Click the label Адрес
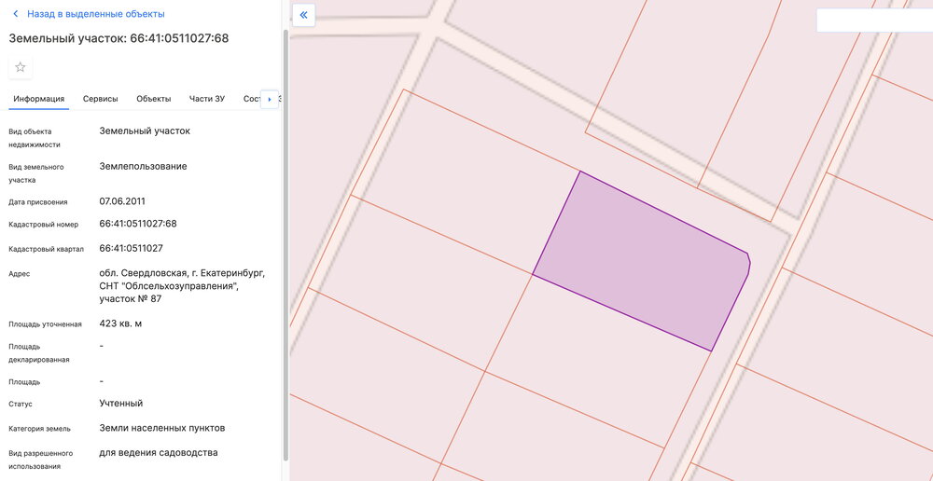The height and width of the screenshot is (481, 933). (20, 274)
